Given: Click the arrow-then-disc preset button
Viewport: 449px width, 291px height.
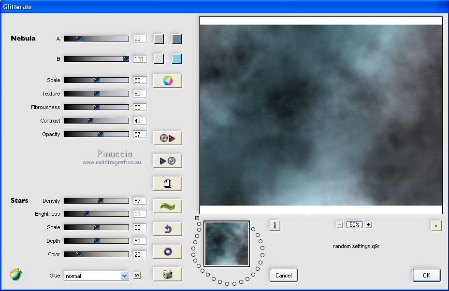Looking at the screenshot, I should click(168, 161).
